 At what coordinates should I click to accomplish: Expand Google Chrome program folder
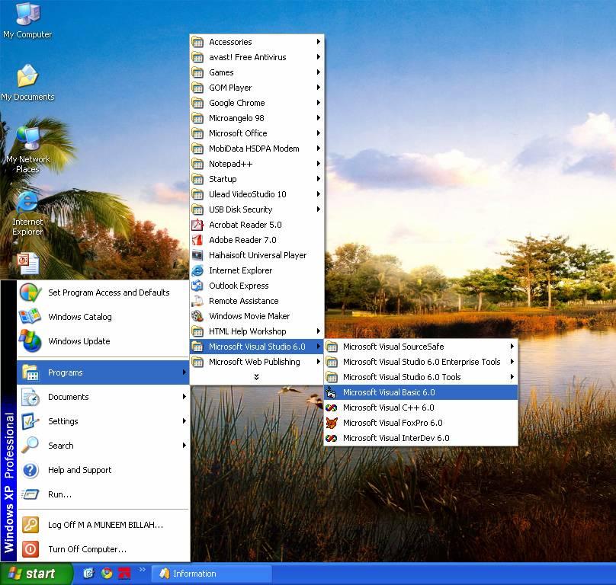(x=257, y=103)
